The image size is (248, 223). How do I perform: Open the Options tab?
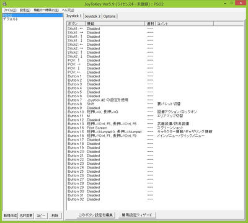(x=110, y=16)
